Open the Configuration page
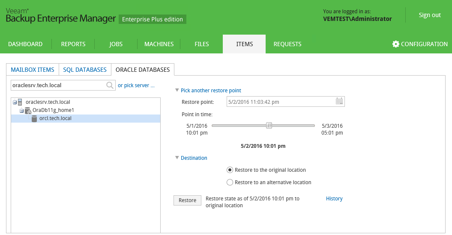 tap(420, 44)
